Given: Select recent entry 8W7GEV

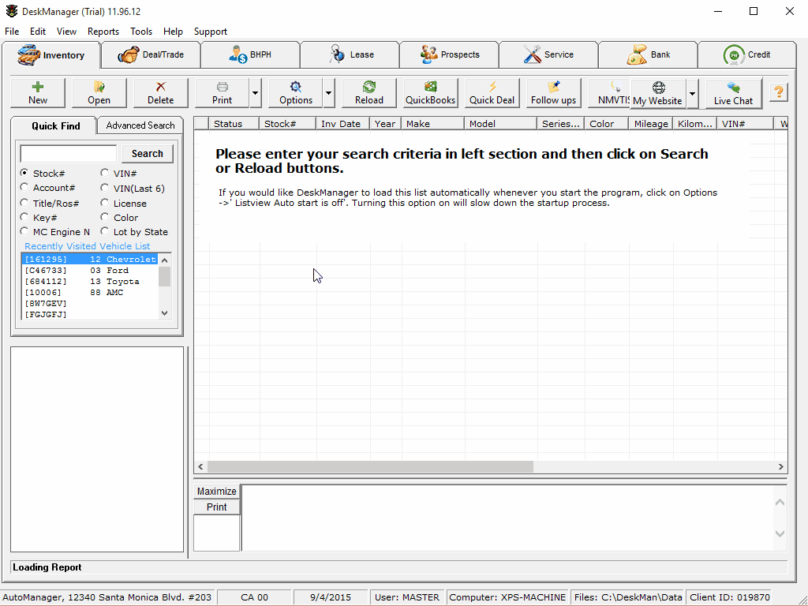Looking at the screenshot, I should (90, 304).
